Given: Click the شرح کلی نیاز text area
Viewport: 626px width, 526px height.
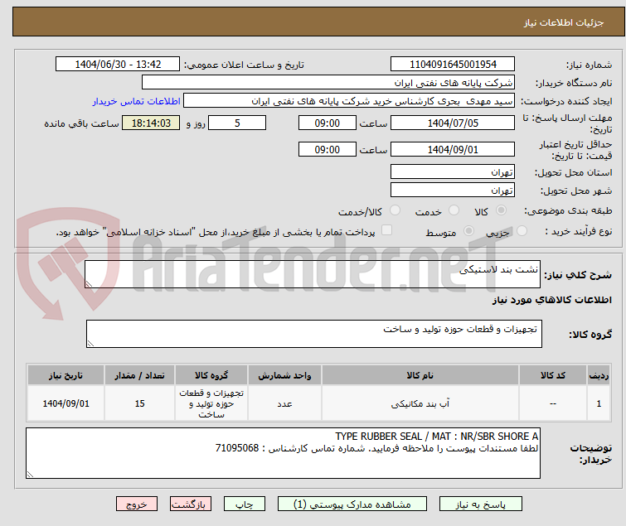Looking at the screenshot, I should (313, 274).
